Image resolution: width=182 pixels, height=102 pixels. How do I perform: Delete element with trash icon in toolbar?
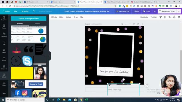pos(179,17)
